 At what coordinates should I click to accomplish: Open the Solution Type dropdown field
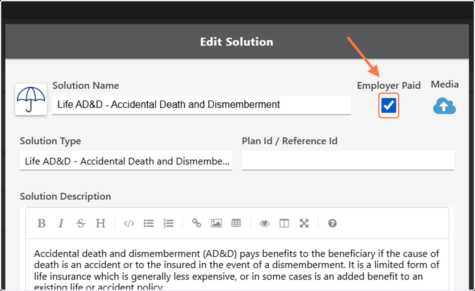(x=126, y=161)
